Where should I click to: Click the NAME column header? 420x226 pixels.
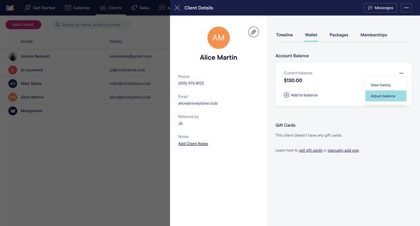tap(27, 42)
